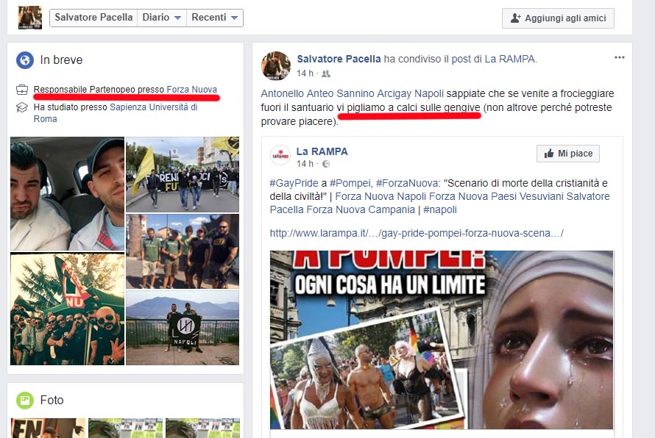This screenshot has height=438, width=655.
Task: Open Salvatore Pacella header tab
Action: click(x=93, y=18)
